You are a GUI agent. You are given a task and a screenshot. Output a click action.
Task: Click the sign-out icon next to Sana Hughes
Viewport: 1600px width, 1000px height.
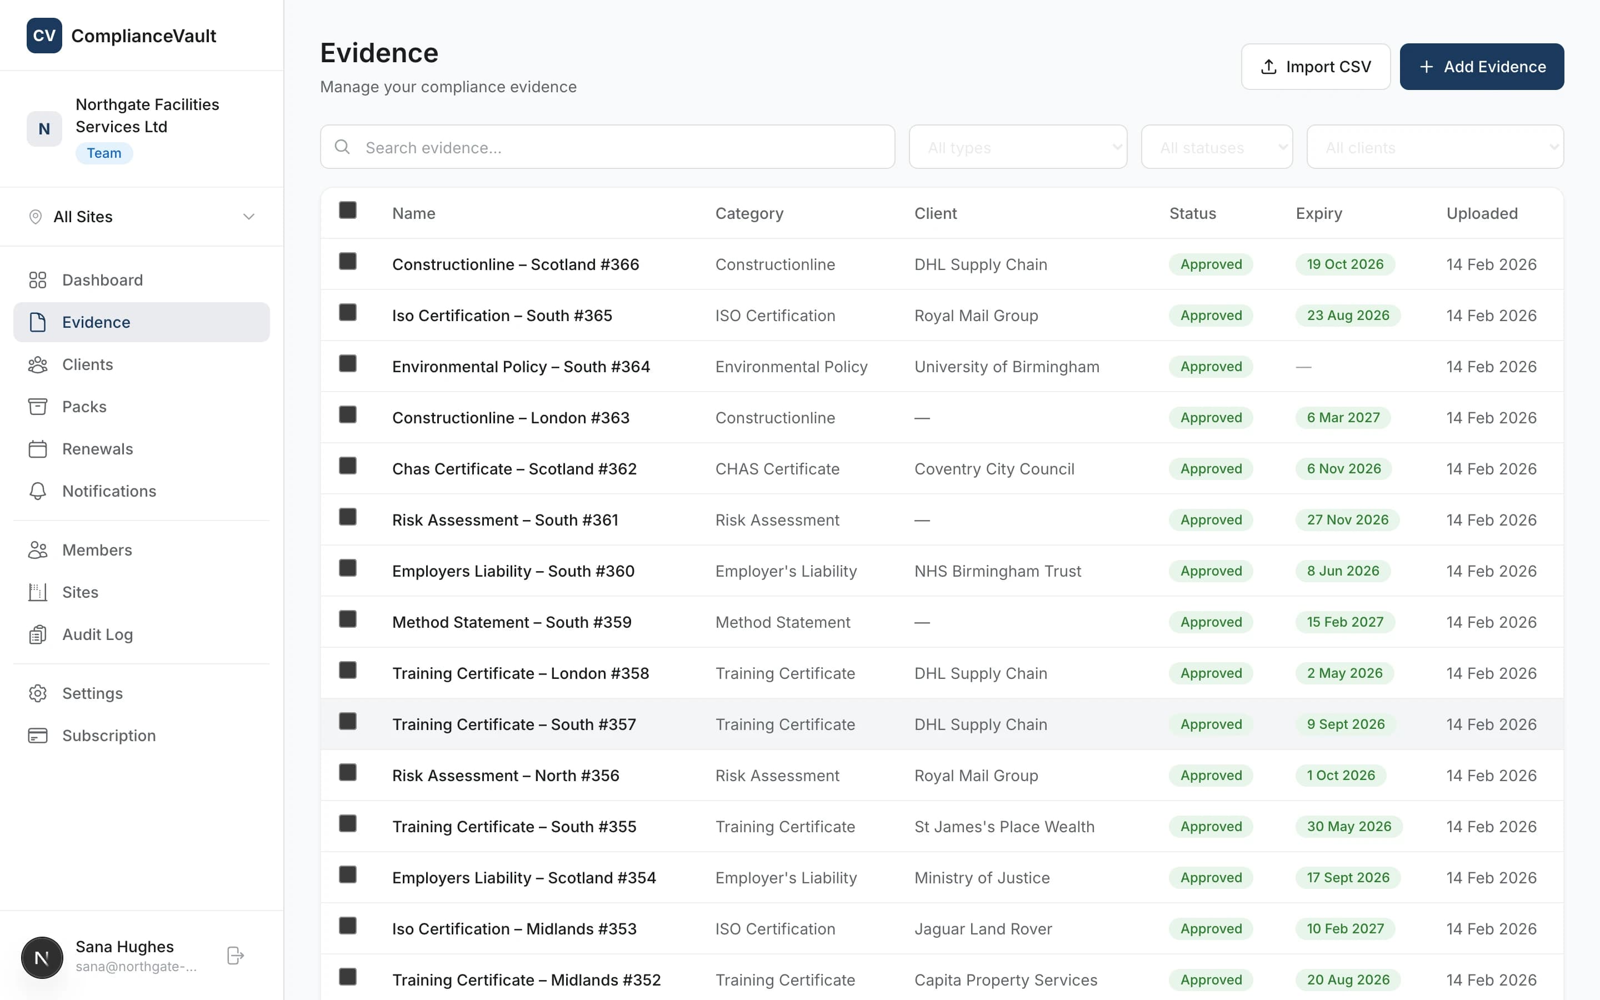point(234,955)
